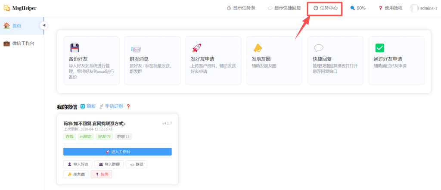Open 任务中心 in the top bar
Viewport: 441px width, 190px height.
(x=325, y=8)
